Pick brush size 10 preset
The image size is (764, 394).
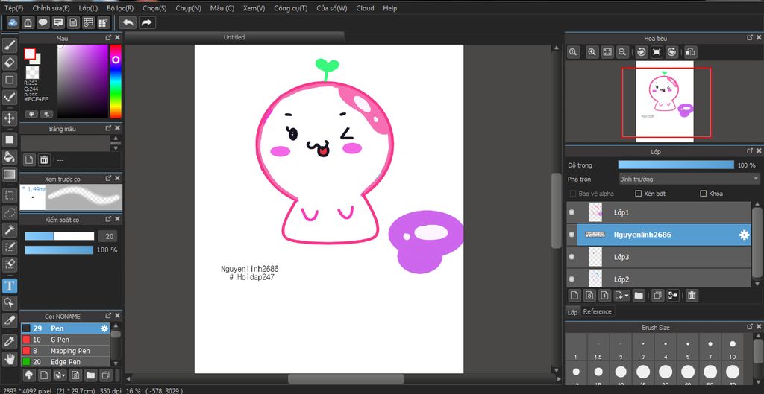coord(733,348)
